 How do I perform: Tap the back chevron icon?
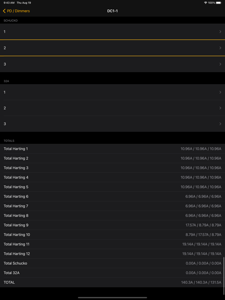click(4, 11)
